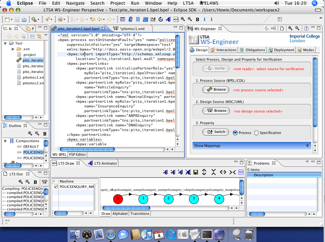The image size is (325, 242).
Task: Switch to the FSP Editor tab
Action: pos(77,154)
